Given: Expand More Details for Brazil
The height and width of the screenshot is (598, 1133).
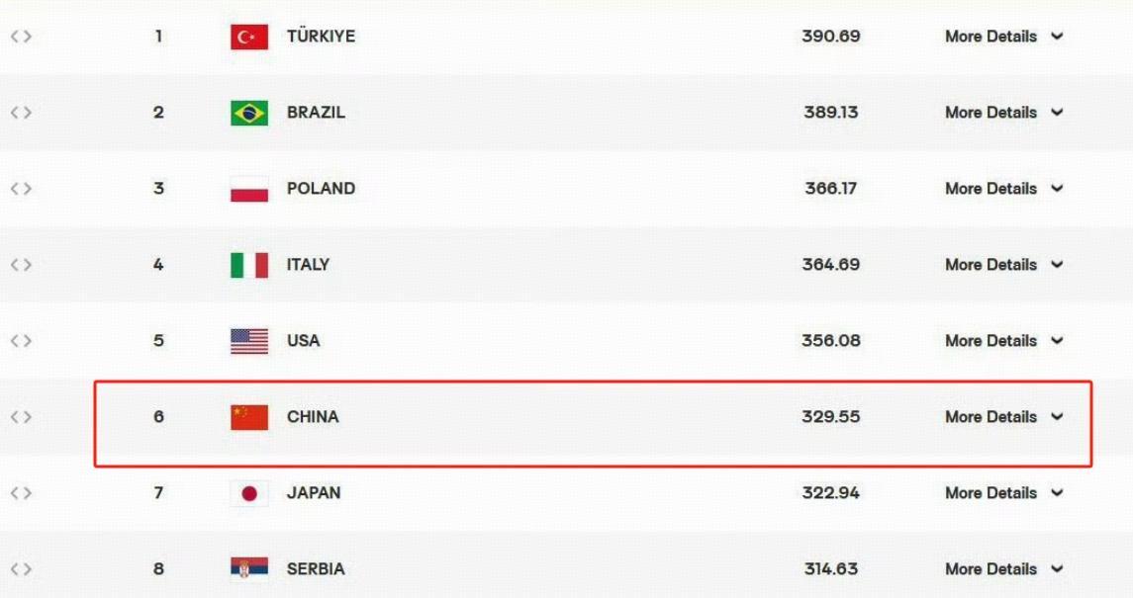Looking at the screenshot, I should [x=1002, y=113].
